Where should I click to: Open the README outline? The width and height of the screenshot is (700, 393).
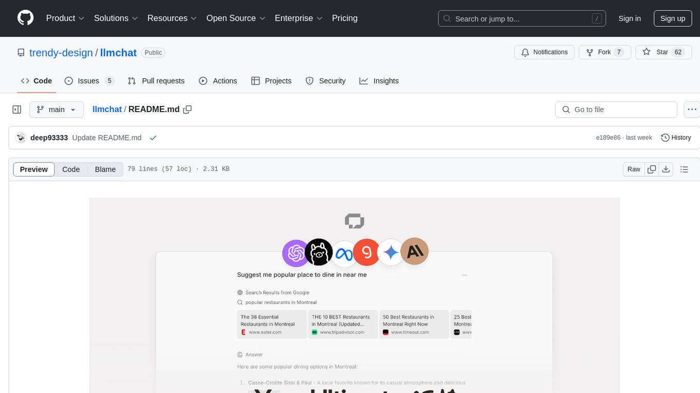[684, 169]
